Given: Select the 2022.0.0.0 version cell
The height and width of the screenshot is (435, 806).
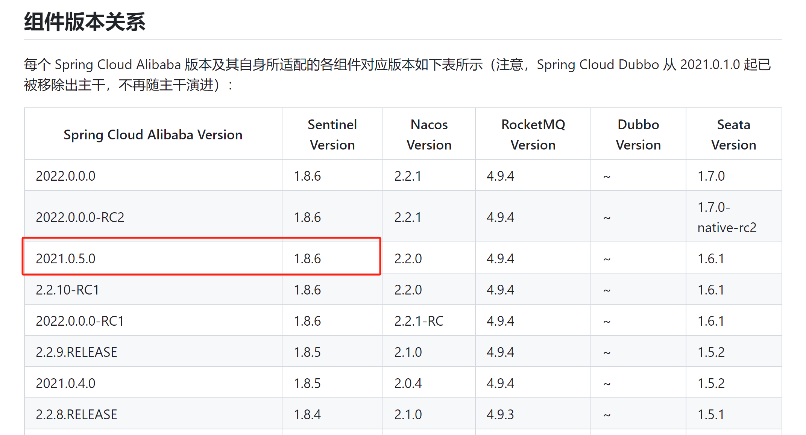Looking at the screenshot, I should pos(153,175).
